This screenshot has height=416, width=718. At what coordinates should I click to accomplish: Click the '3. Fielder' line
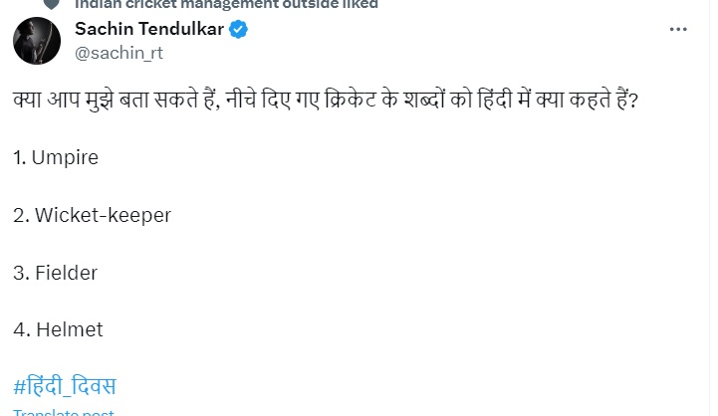(56, 272)
